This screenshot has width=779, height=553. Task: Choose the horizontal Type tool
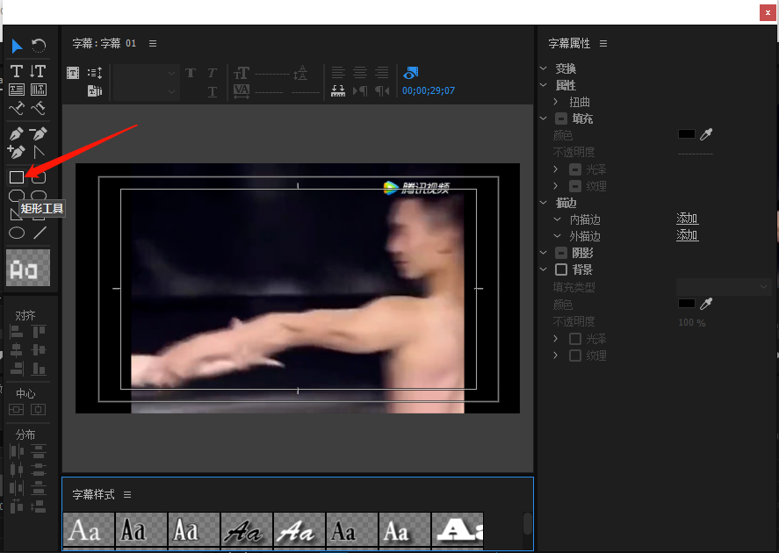coord(17,71)
